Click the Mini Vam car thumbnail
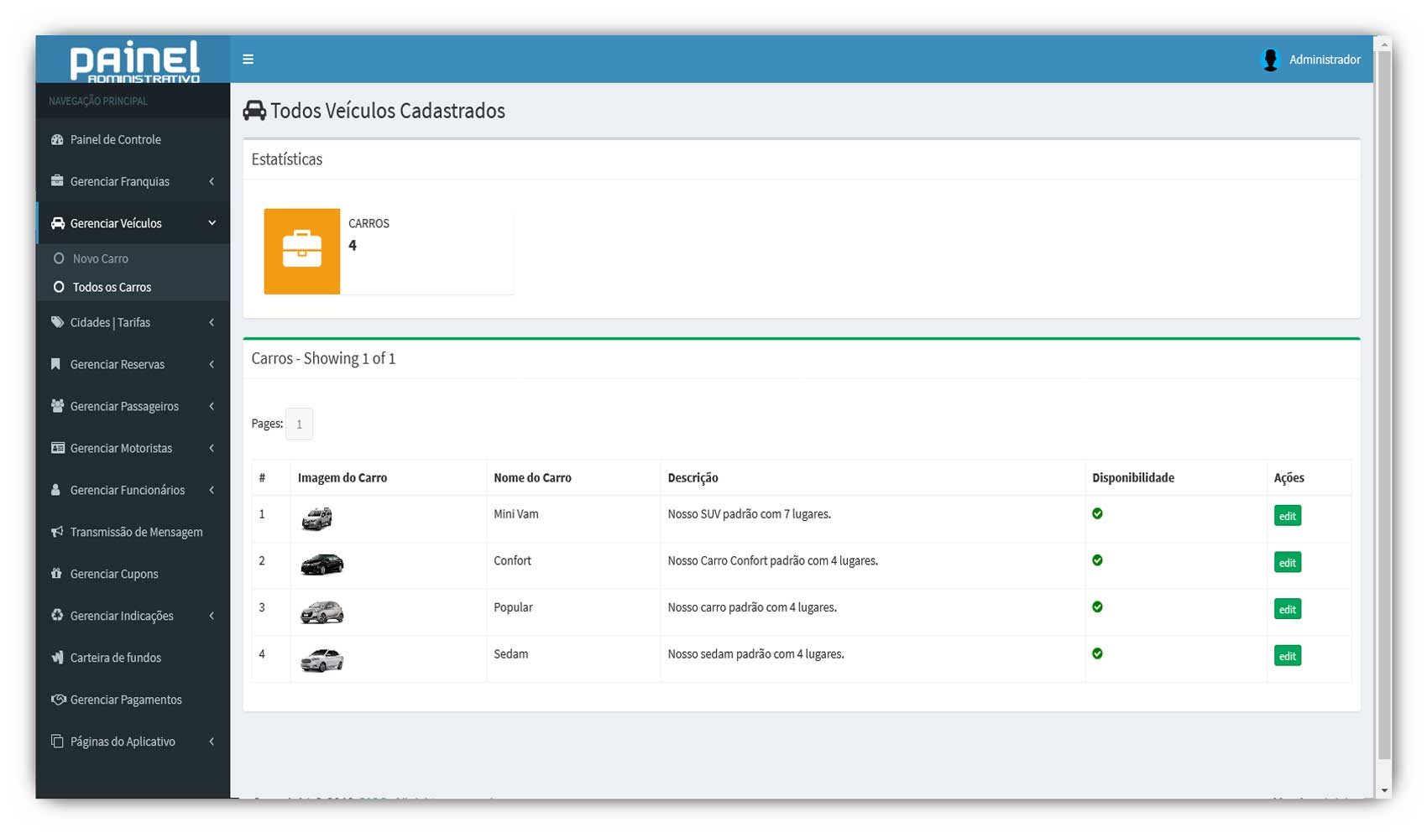This screenshot has width=1427, height=833. tap(316, 518)
